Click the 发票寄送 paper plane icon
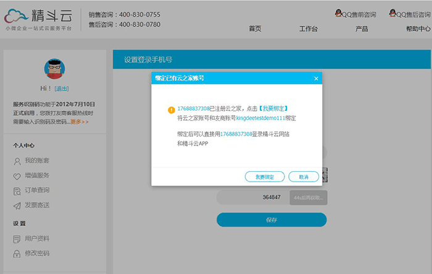Viewport: 432px width, 274px height. 17,206
